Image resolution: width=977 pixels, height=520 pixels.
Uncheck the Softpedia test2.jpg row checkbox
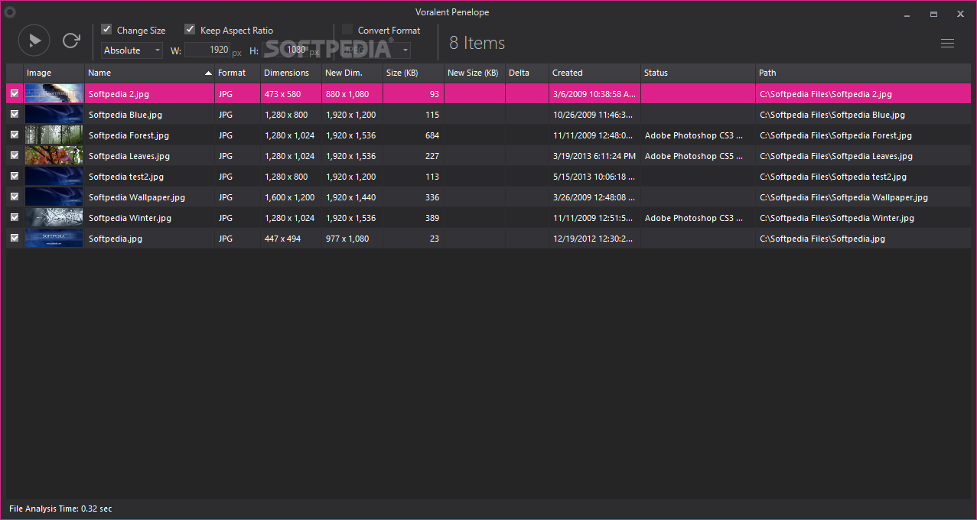[x=15, y=176]
